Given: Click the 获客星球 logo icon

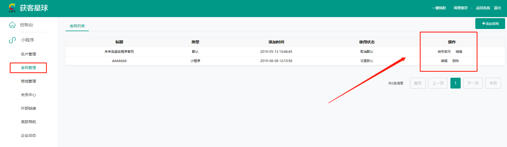Looking at the screenshot, I should [x=12, y=8].
